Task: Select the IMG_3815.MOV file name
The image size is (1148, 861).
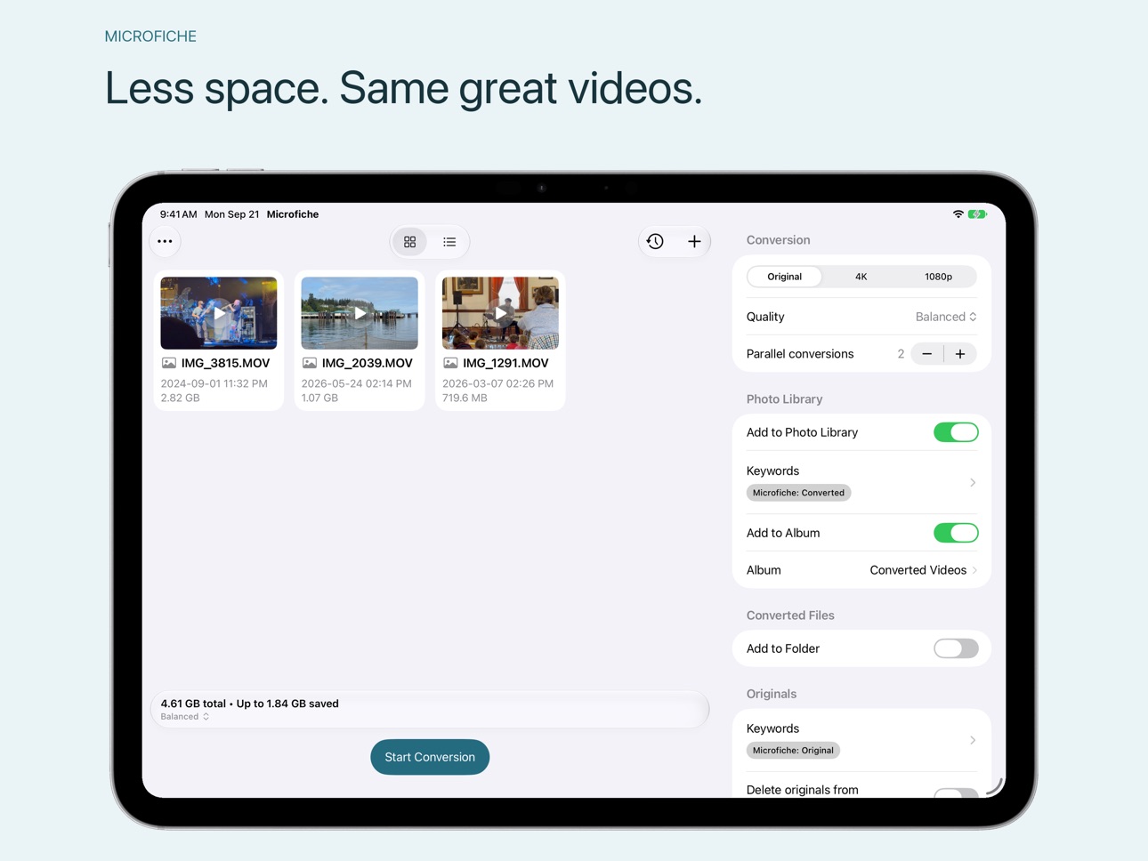Action: click(x=225, y=363)
